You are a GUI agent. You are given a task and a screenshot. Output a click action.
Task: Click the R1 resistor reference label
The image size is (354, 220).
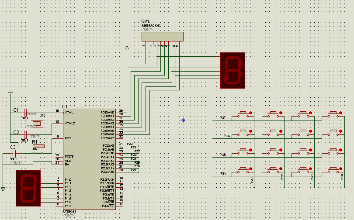point(35,142)
